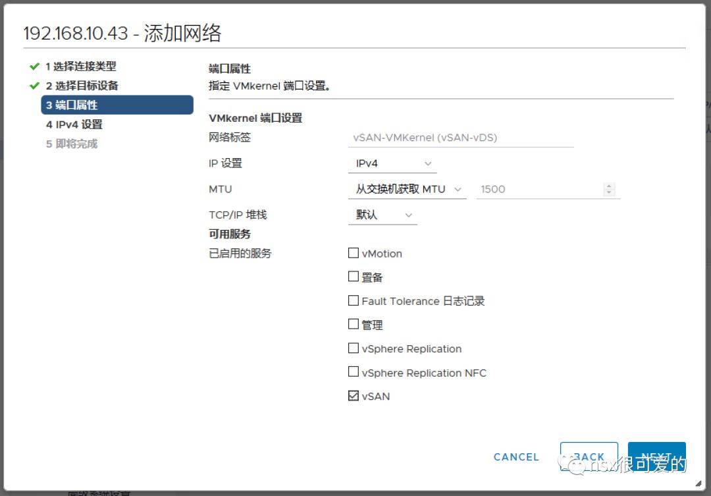The image size is (711, 496).
Task: Tick the 置备 provisioning checkbox
Action: click(354, 277)
